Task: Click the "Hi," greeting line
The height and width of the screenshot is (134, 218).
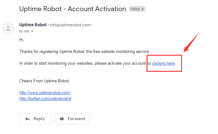Action: pyautogui.click(x=22, y=40)
